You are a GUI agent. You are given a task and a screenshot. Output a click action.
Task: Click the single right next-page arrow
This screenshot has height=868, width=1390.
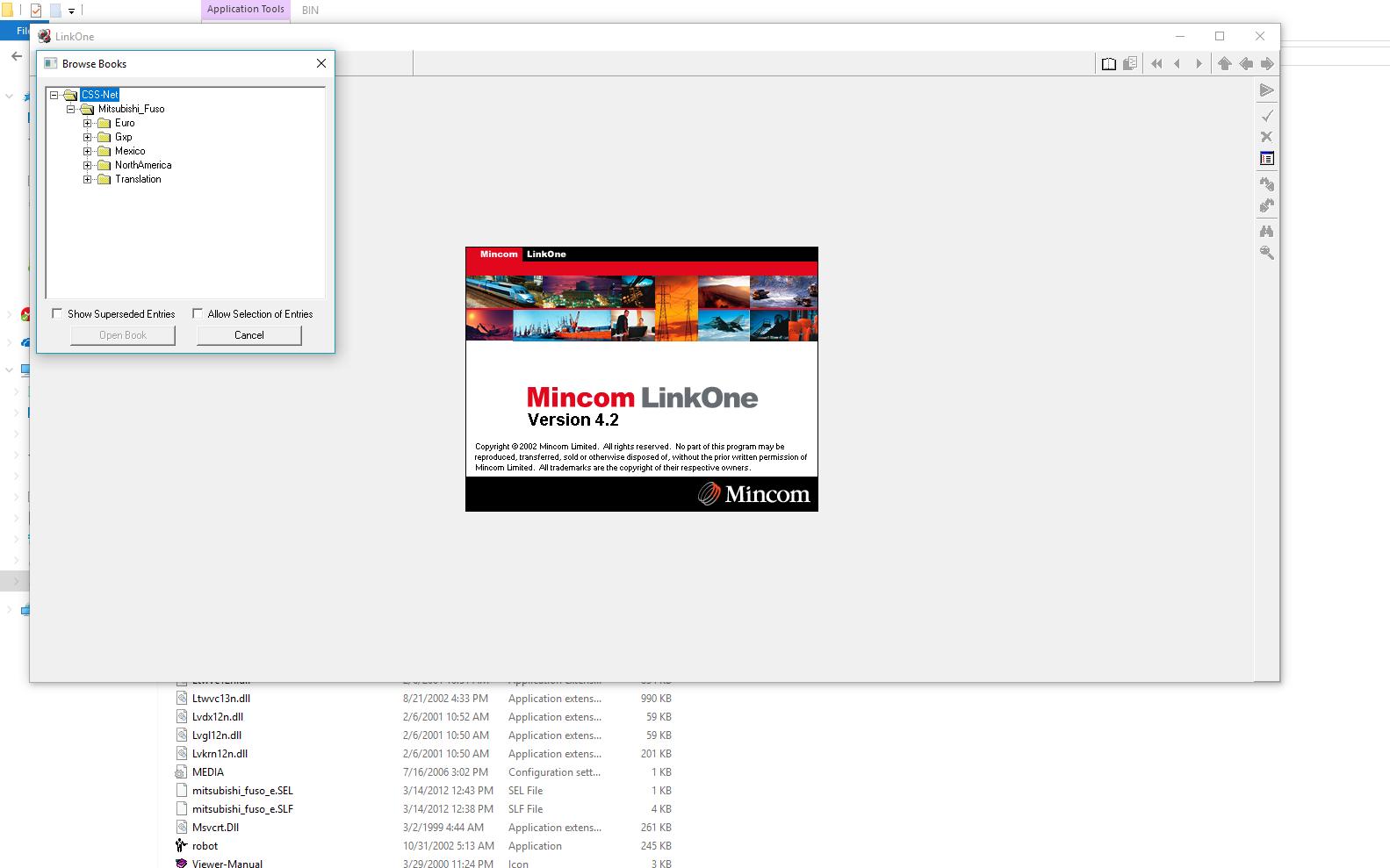(1199, 63)
